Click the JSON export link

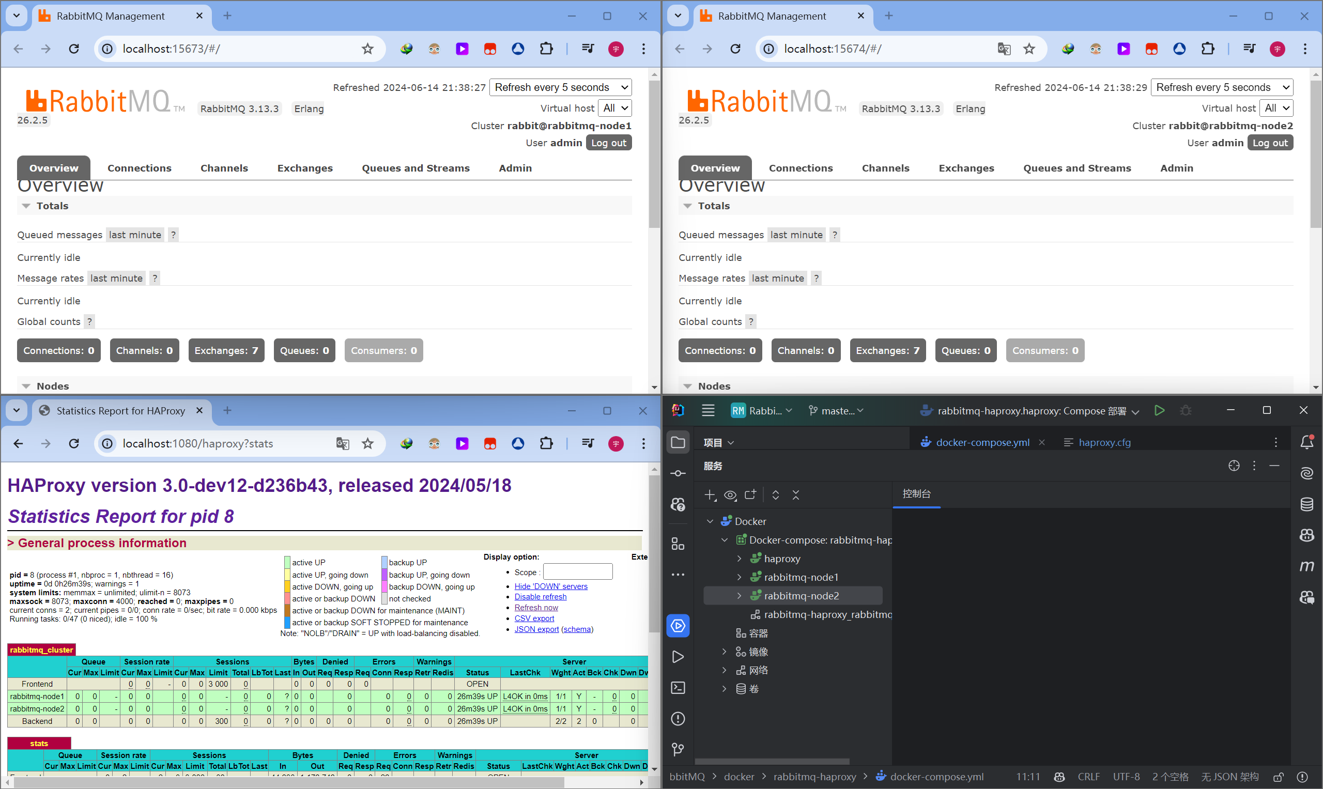(x=536, y=629)
